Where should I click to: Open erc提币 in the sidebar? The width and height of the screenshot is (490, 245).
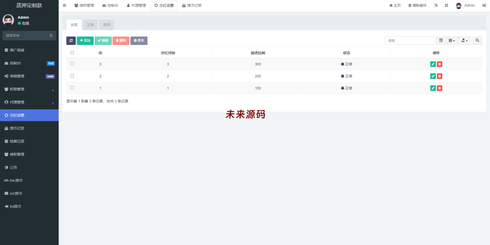click(29, 193)
